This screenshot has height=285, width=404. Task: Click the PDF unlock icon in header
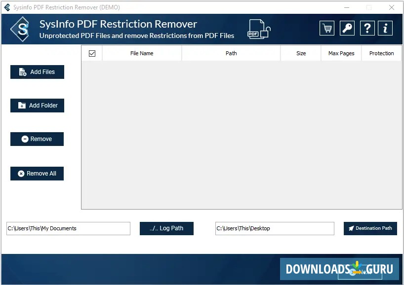[x=259, y=29]
